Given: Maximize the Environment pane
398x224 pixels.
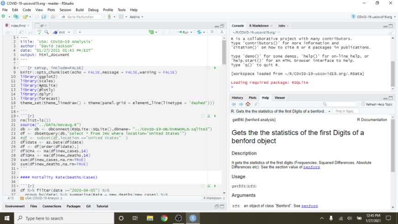Looking at the screenshot, I should tap(222, 207).
